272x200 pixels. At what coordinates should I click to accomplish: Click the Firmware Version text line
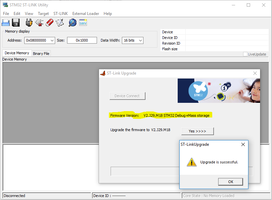coord(160,115)
